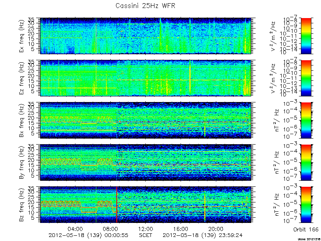Click the By panel color scale bar
Image resolution: width=321 pixels, height=241 pixels.
(306, 163)
